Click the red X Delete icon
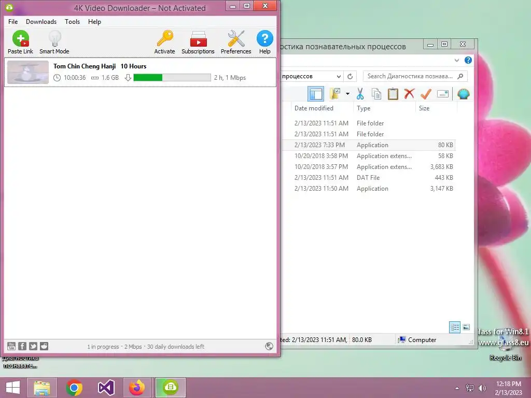Viewport: 531px width, 398px height. tap(409, 94)
